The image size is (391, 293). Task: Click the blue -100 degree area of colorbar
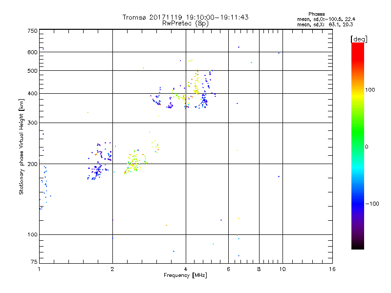click(358, 204)
